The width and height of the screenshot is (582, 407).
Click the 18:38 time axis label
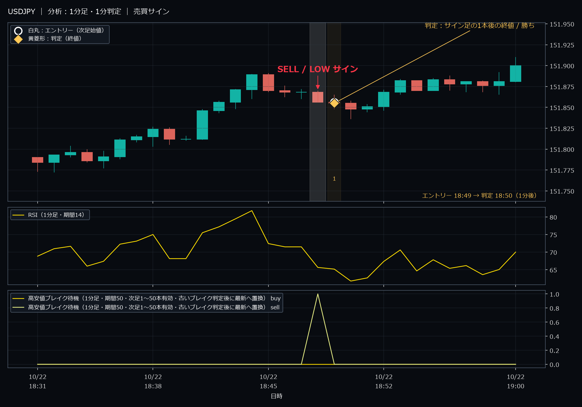(153, 386)
